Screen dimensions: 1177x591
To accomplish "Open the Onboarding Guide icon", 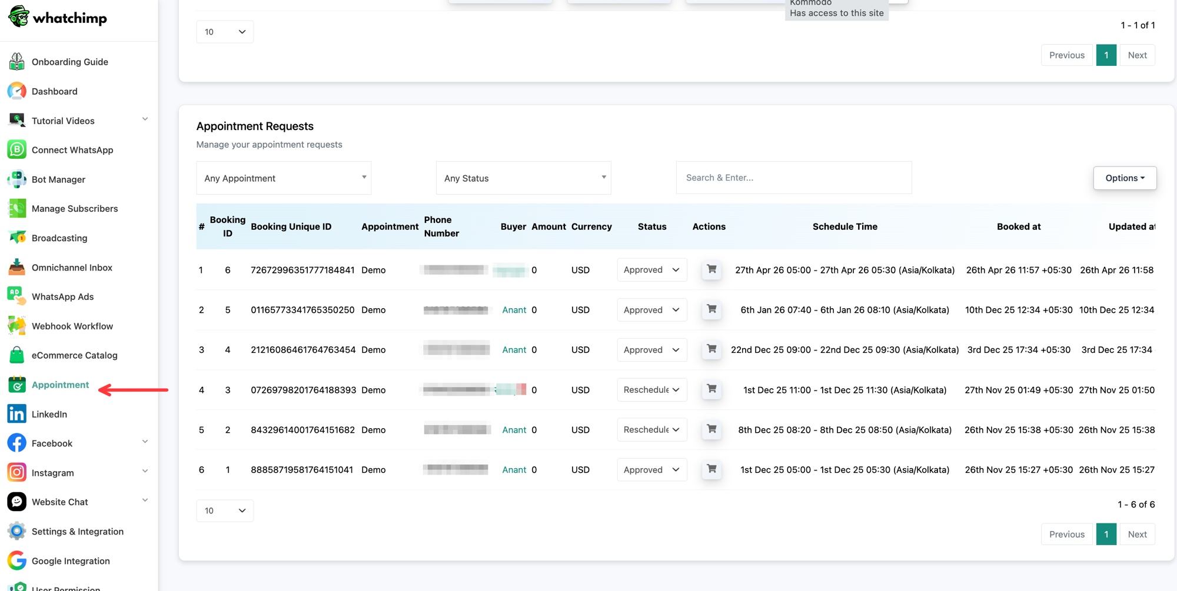I will (x=17, y=62).
